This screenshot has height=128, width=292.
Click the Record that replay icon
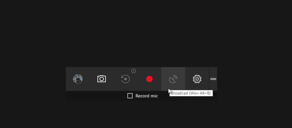point(125,79)
